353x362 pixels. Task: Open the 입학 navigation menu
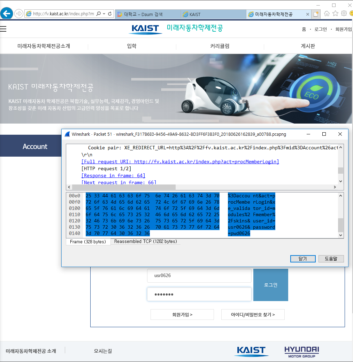coord(132,46)
